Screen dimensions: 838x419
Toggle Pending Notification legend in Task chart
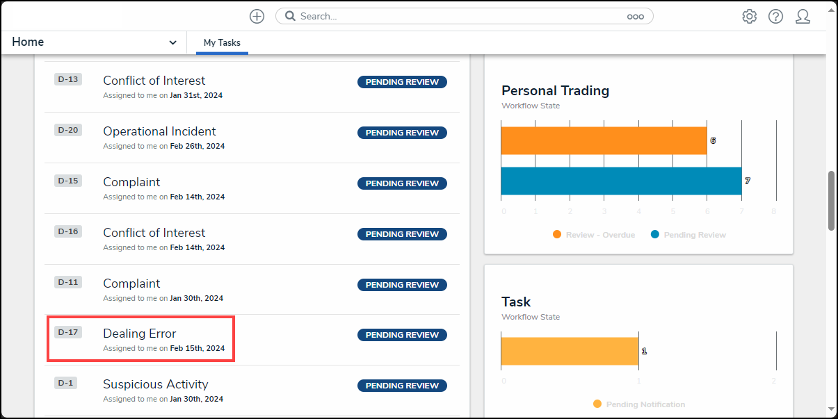coord(638,404)
